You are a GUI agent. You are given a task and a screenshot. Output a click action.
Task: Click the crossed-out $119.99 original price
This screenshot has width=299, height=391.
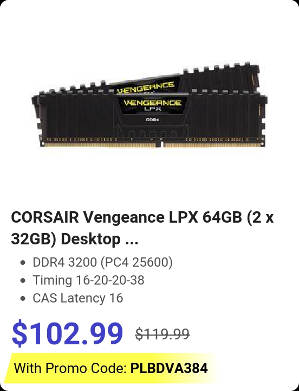click(162, 334)
